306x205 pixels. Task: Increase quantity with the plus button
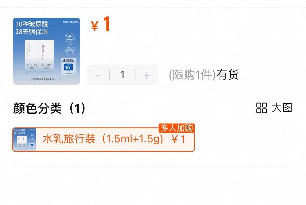(x=147, y=75)
